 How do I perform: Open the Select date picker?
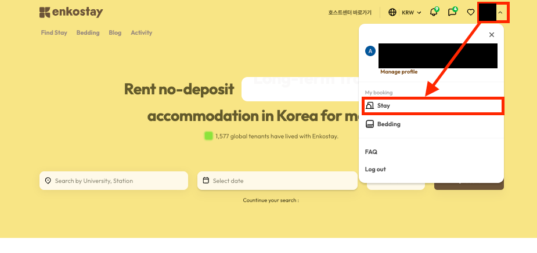(277, 181)
